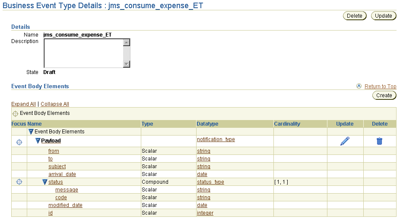The image size is (400, 219).
Task: Click string datatype in the from row
Action: (x=203, y=151)
